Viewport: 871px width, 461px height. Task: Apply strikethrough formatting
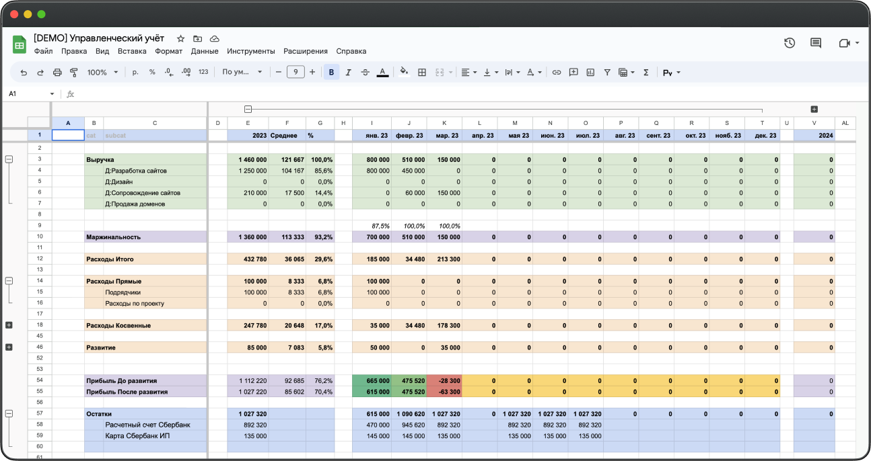365,73
